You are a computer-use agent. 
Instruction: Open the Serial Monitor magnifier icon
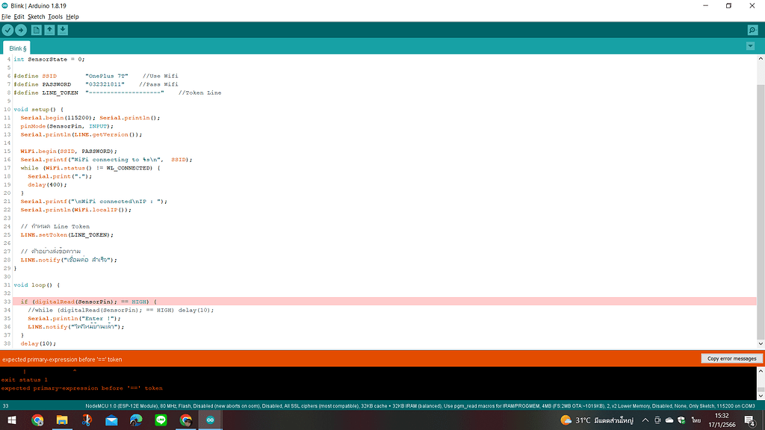click(x=752, y=30)
